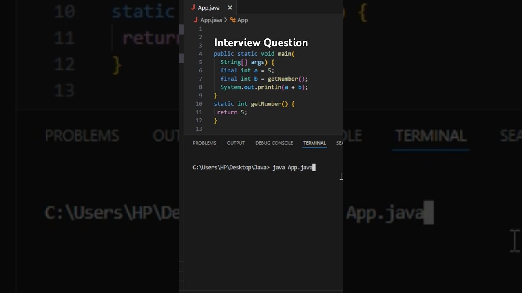Close the App.java editor tab
Screen dimensions: 522x293
(x=230, y=8)
